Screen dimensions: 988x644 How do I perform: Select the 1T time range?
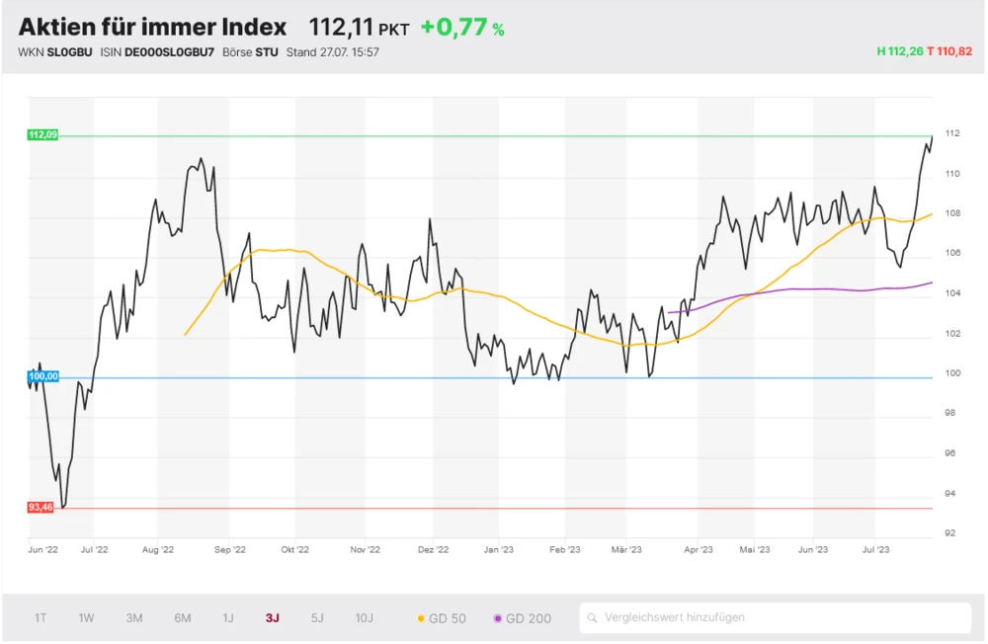click(x=41, y=618)
